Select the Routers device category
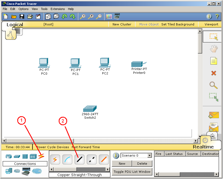Image resolution: width=223 pixels, height=179 pixels. pyautogui.click(x=9, y=156)
